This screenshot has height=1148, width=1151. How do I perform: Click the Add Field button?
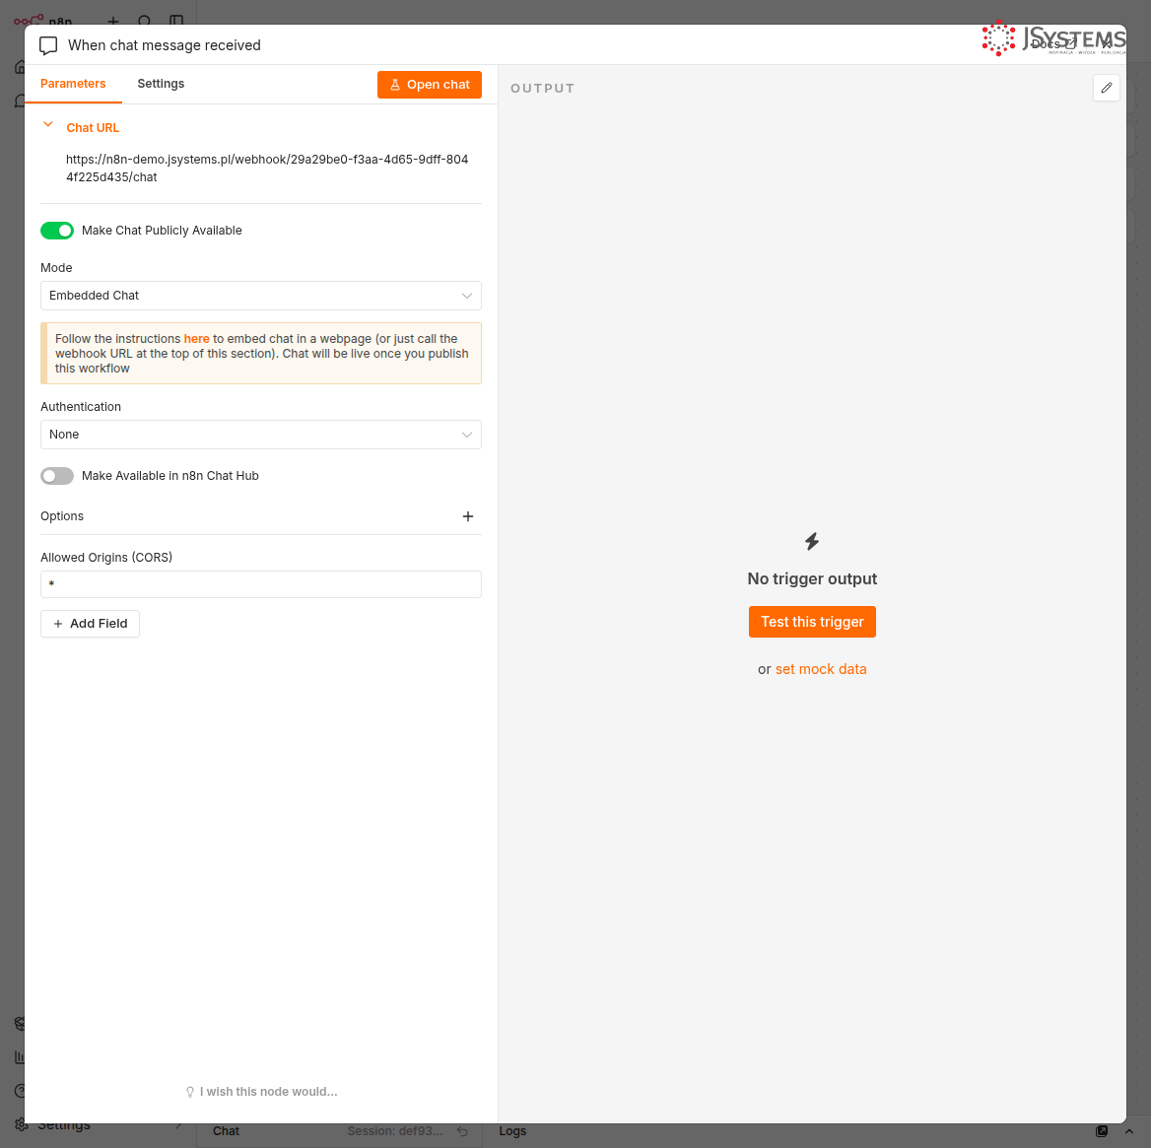point(91,624)
